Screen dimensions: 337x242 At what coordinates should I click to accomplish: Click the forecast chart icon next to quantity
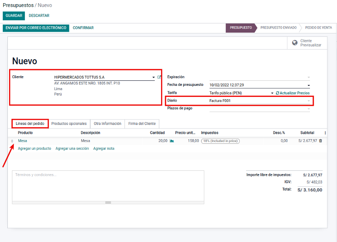[x=172, y=141]
